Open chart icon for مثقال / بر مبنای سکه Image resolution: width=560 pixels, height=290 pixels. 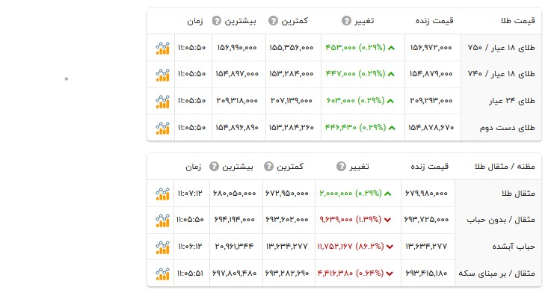click(162, 274)
